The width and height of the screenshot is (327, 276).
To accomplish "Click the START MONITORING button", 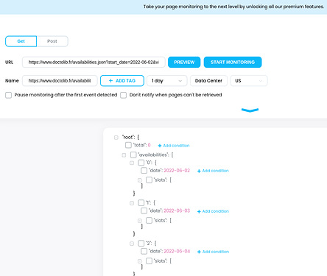I will point(233,63).
